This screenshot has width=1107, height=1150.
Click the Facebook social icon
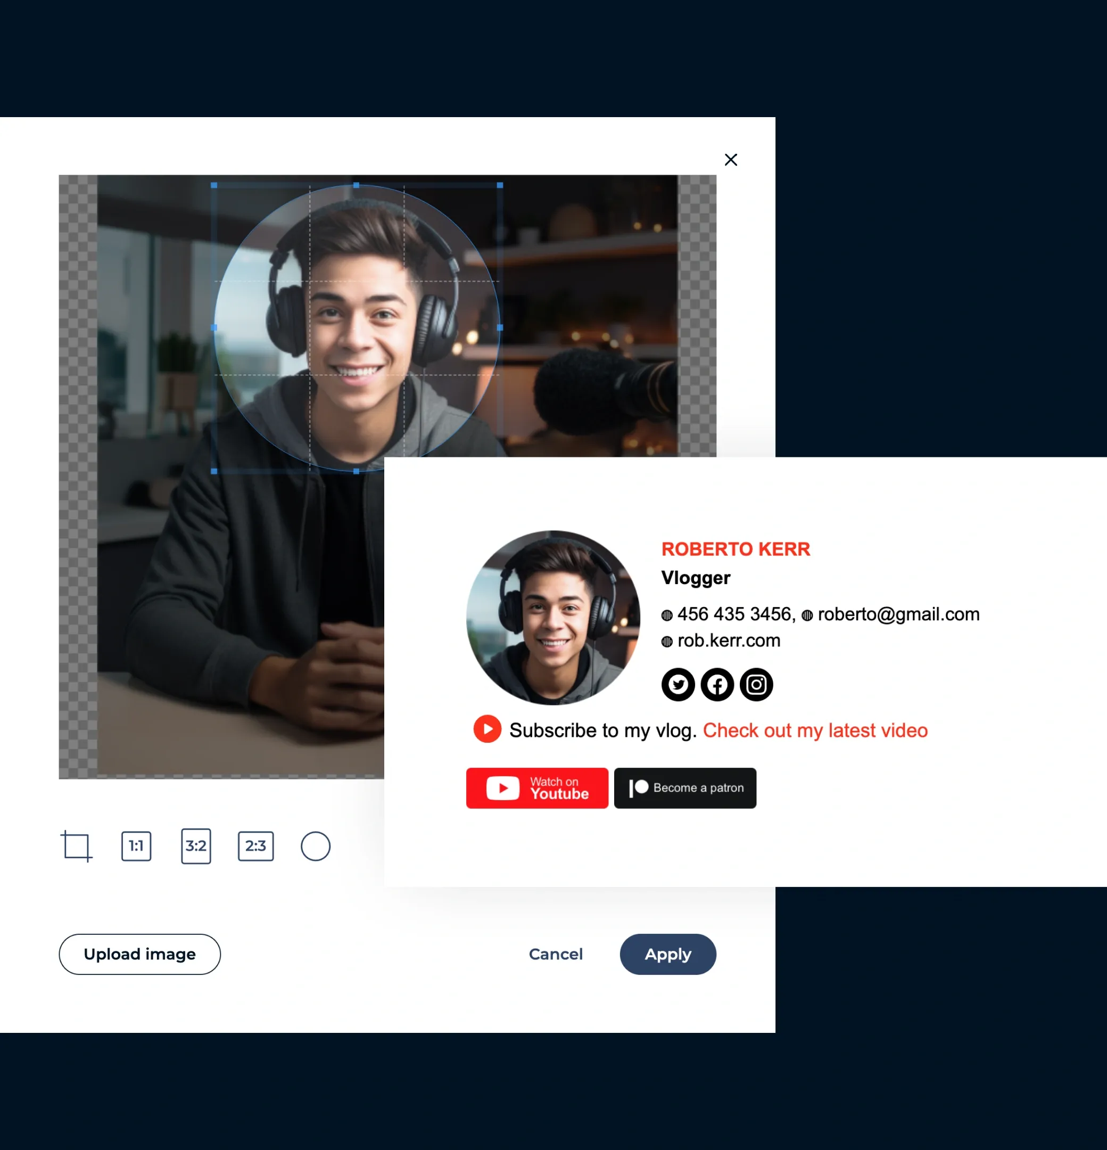click(717, 684)
